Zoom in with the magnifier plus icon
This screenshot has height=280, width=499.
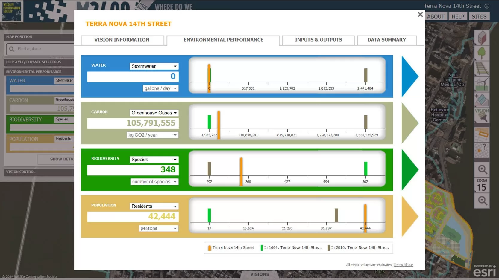(x=482, y=169)
